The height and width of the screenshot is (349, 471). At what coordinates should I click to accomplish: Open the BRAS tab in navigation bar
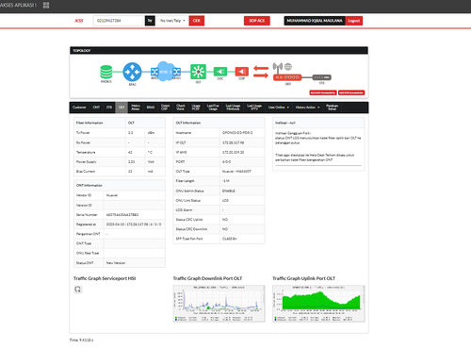151,108
